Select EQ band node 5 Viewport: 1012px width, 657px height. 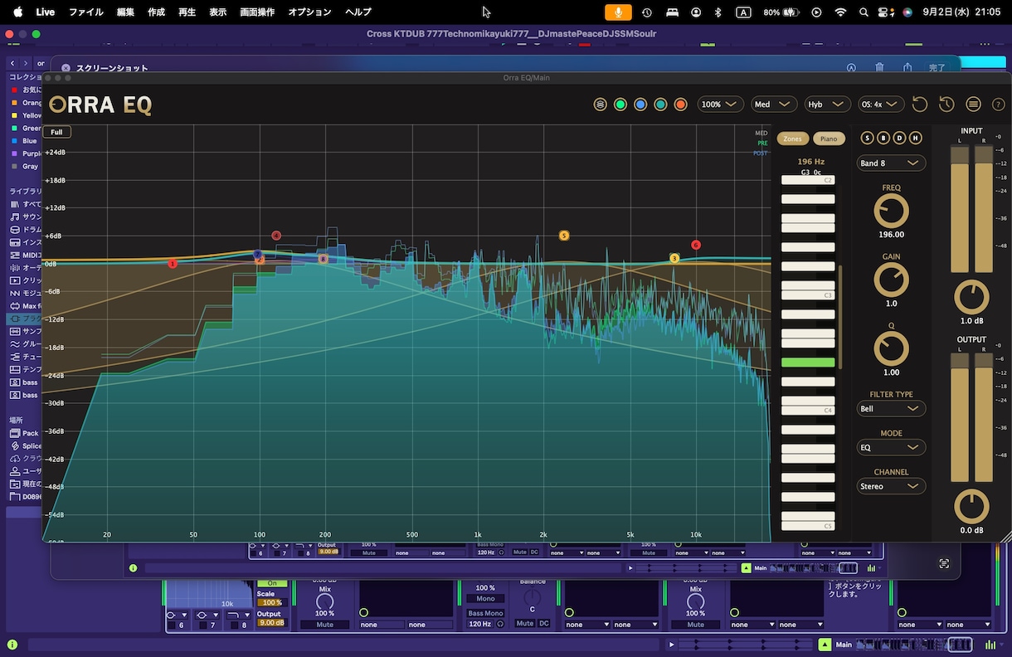click(564, 236)
